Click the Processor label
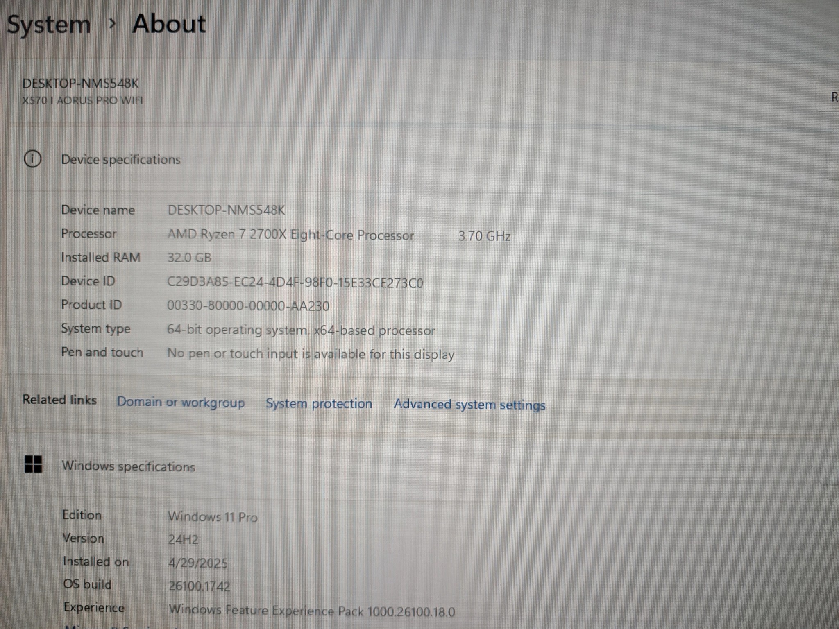The height and width of the screenshot is (629, 839). coord(88,233)
